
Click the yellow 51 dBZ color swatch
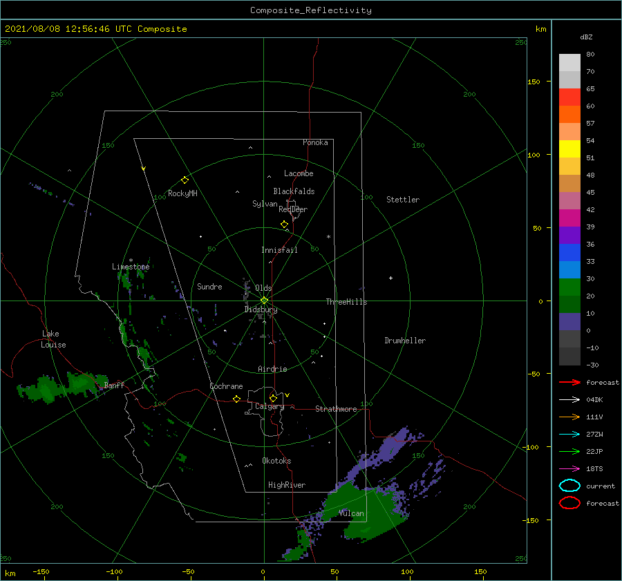[569, 149]
